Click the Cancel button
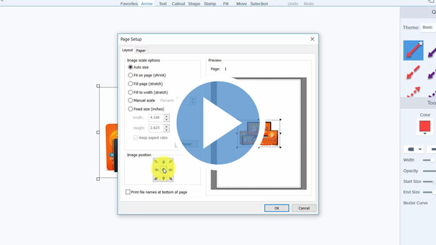Screen dimensions: 436x245 point(304,208)
